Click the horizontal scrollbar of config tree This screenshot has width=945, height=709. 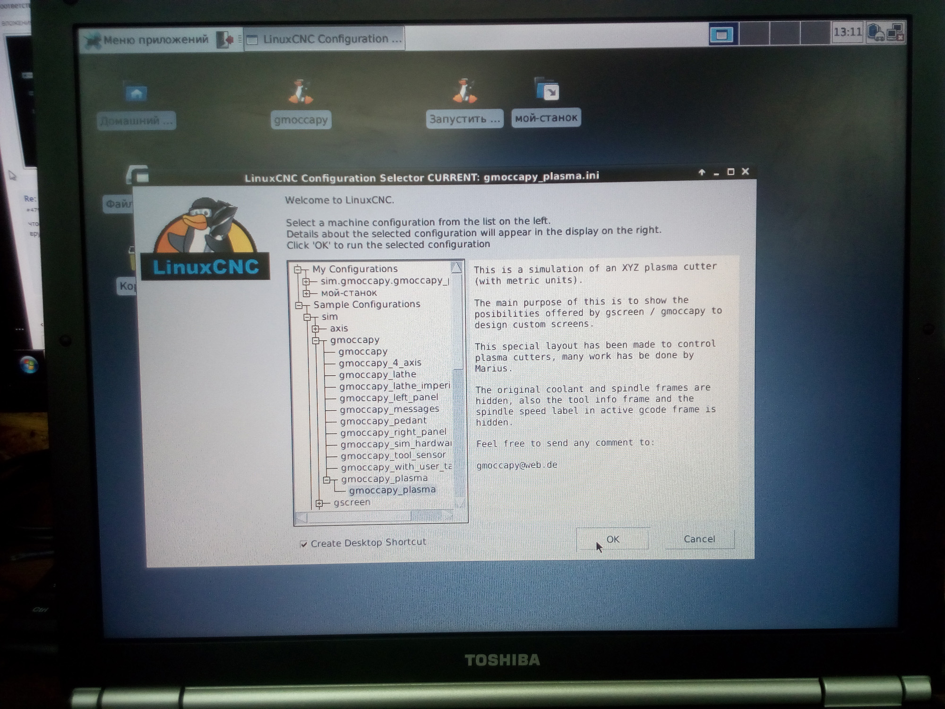[359, 517]
